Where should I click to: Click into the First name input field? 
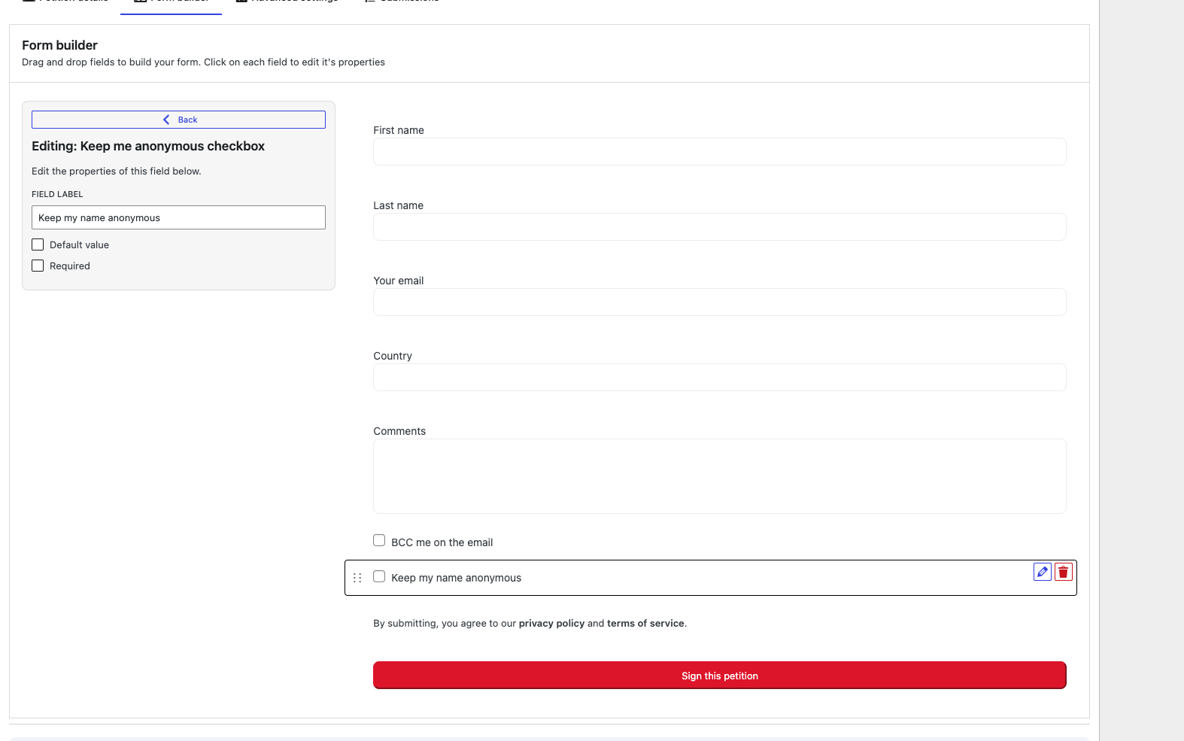[719, 151]
